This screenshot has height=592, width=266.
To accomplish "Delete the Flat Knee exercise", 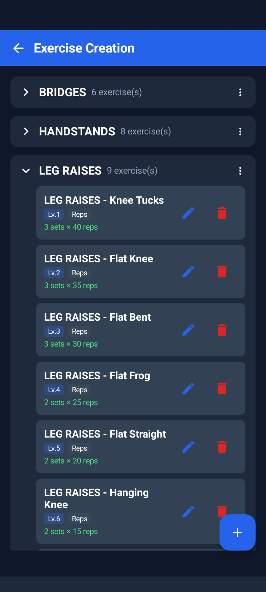I will 222,272.
